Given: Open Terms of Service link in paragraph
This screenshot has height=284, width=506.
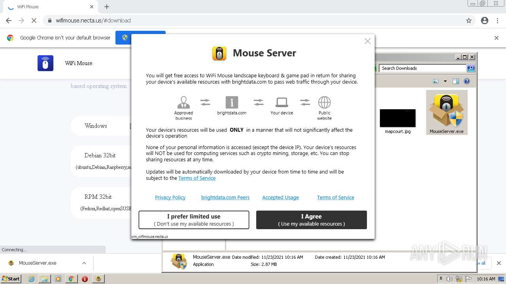Looking at the screenshot, I should pyautogui.click(x=197, y=178).
